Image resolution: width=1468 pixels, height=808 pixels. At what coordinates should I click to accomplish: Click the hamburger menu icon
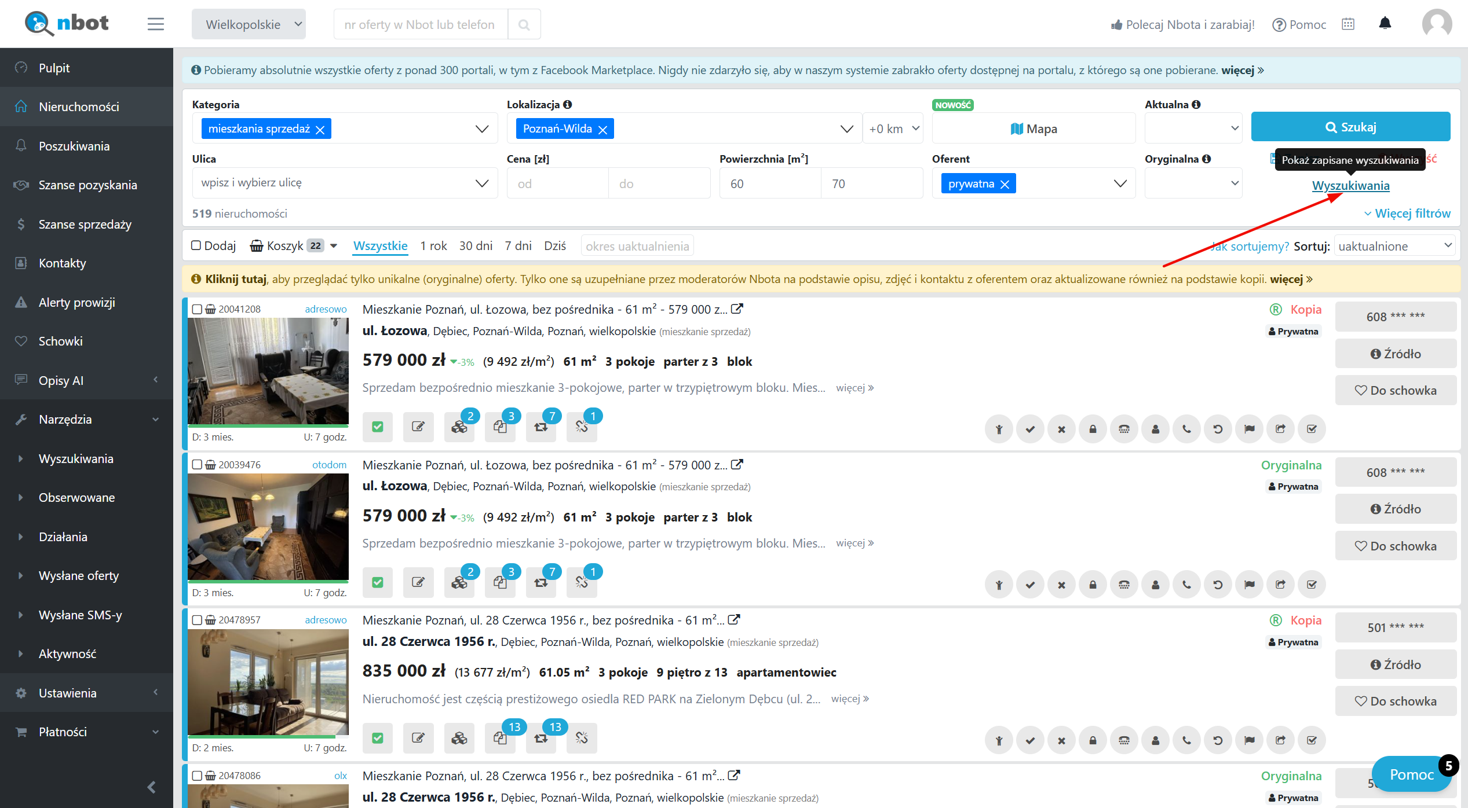pyautogui.click(x=155, y=24)
